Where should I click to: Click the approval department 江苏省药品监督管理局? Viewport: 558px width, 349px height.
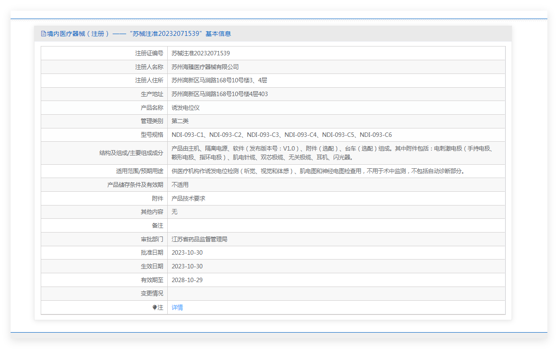pos(199,239)
